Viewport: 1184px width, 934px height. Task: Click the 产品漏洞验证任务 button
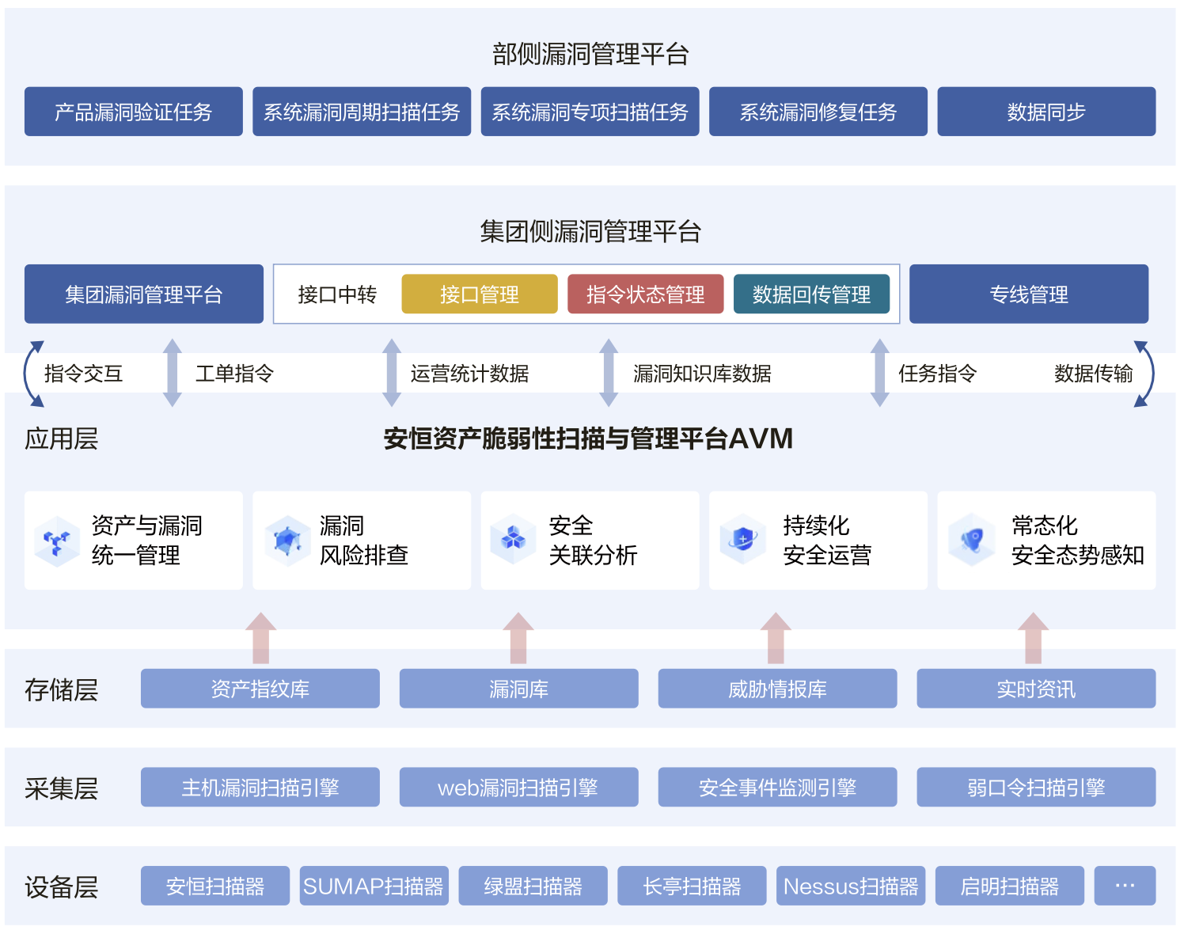(x=133, y=111)
